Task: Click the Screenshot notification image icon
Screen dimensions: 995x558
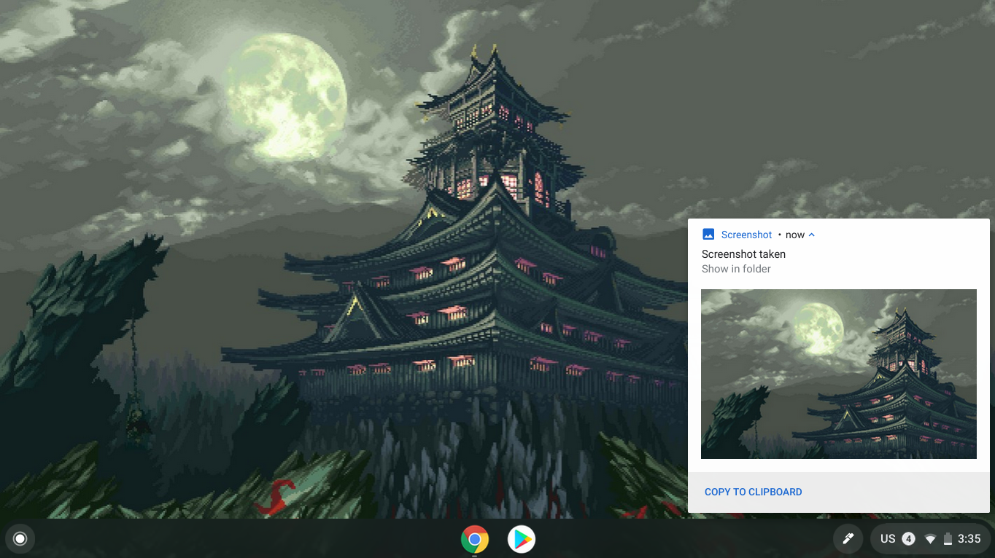Action: (x=708, y=235)
